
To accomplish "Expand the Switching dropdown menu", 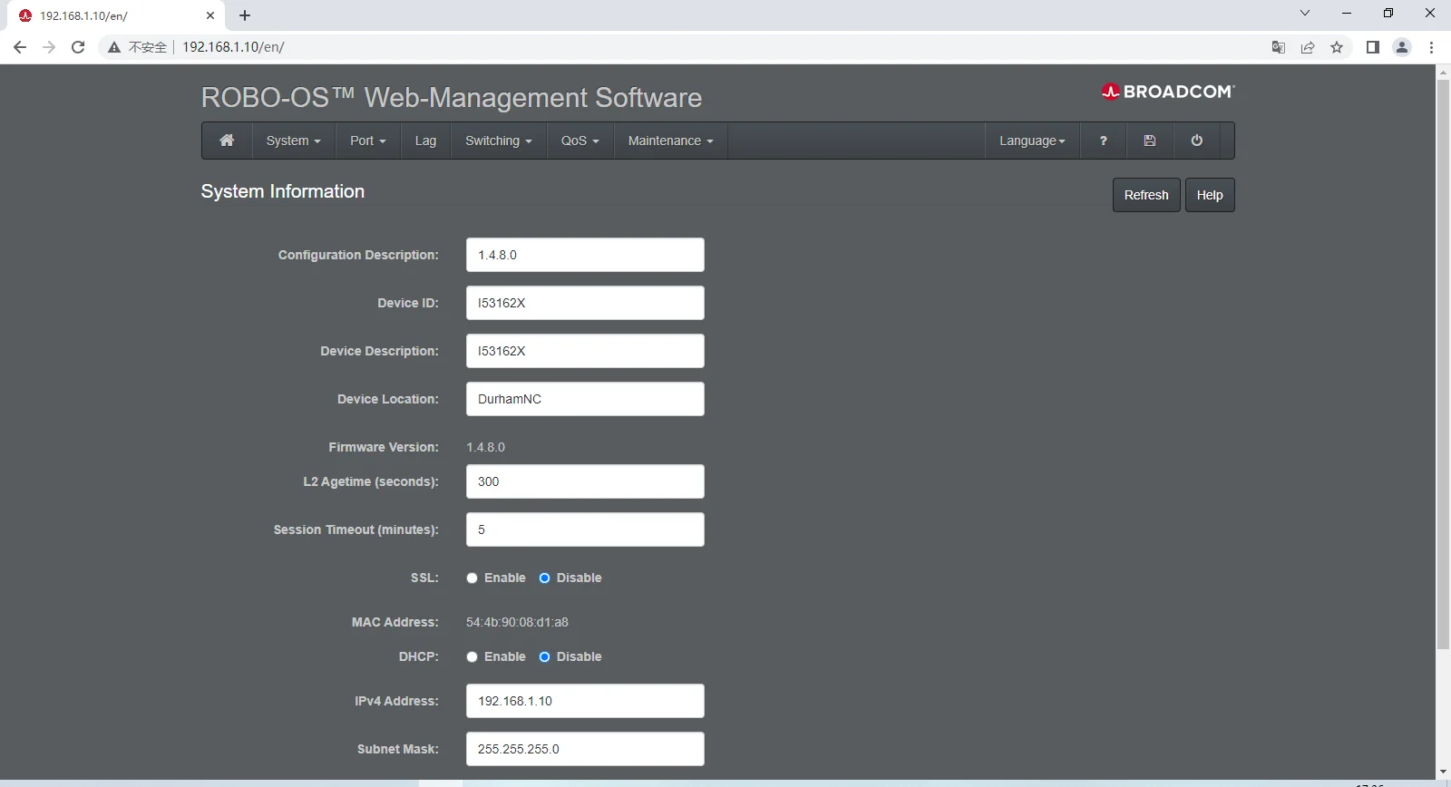I will pyautogui.click(x=499, y=141).
